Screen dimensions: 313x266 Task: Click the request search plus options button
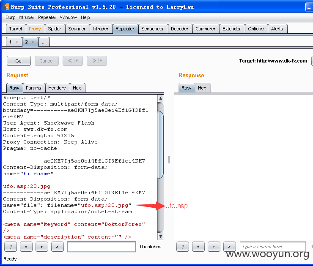coord(41,247)
